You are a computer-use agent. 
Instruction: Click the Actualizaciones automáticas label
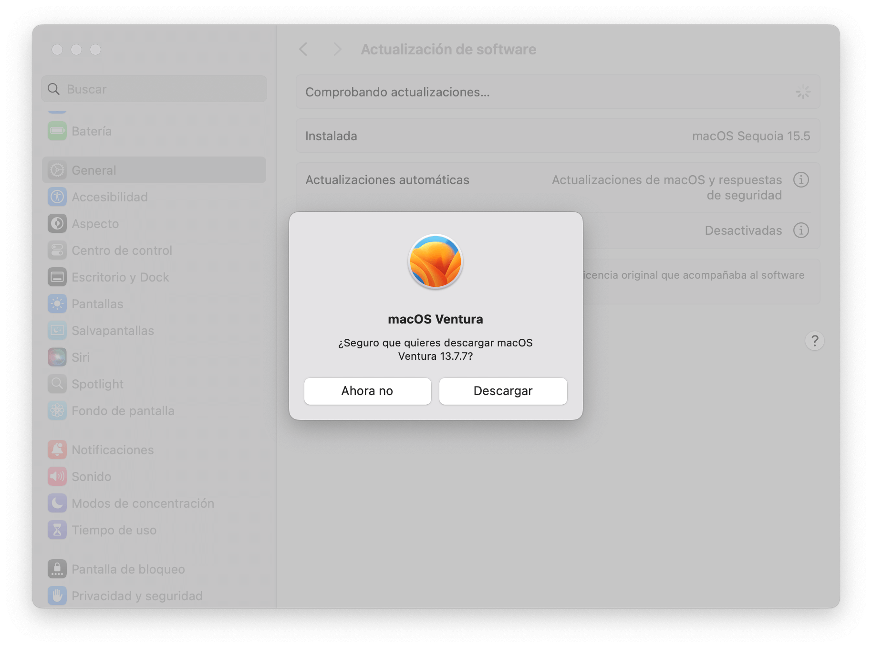point(387,180)
